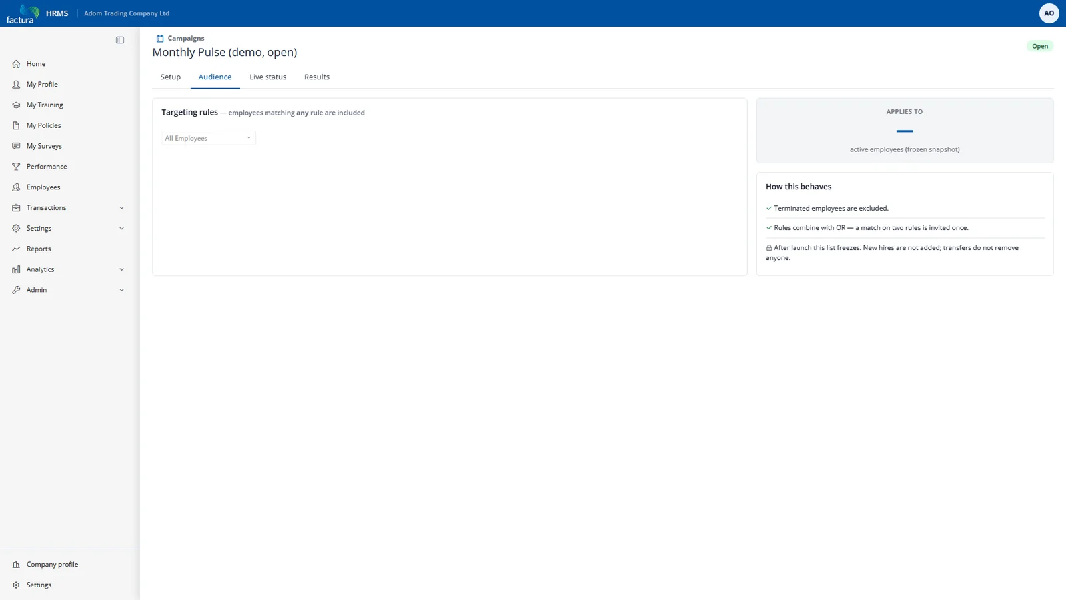The height and width of the screenshot is (600, 1066).
Task: Expand the Analytics submenu chevron
Action: coord(121,269)
